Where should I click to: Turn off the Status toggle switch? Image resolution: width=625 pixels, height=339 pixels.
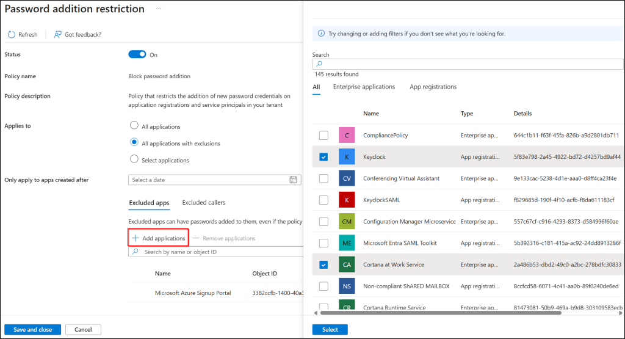point(137,54)
